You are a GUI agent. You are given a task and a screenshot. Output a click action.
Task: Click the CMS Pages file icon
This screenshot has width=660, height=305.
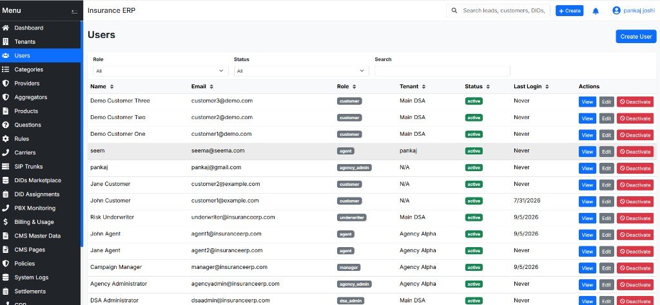coord(5,250)
